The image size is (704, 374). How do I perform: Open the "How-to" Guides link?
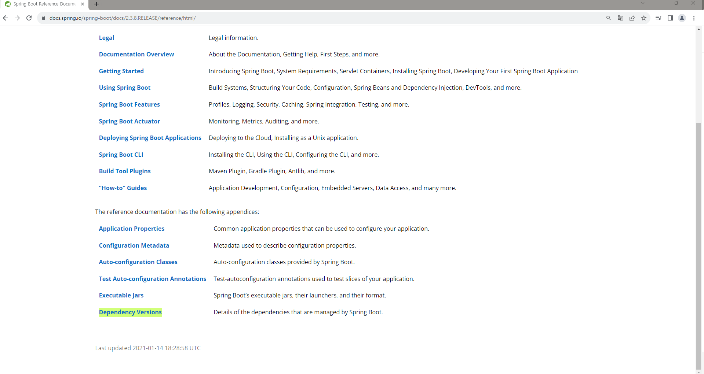[x=123, y=188]
